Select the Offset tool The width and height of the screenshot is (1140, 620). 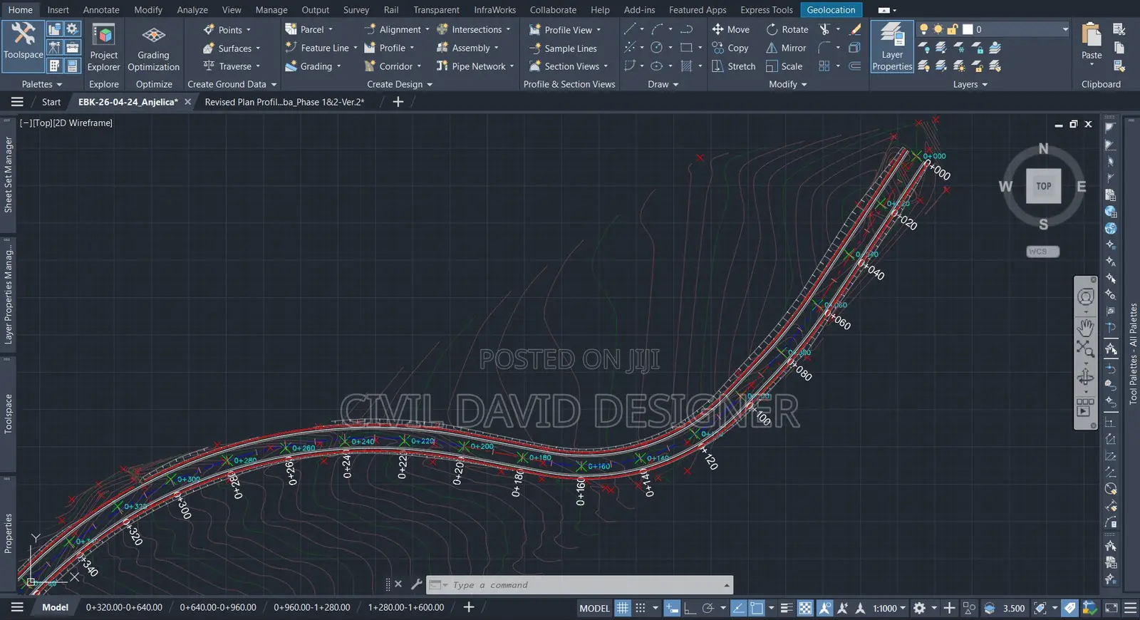[x=855, y=66]
